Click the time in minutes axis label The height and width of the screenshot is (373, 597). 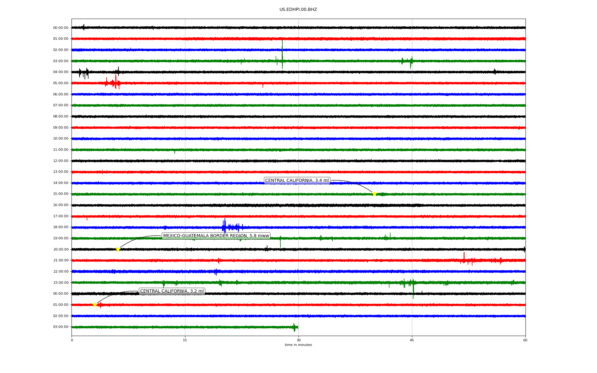(x=298, y=345)
